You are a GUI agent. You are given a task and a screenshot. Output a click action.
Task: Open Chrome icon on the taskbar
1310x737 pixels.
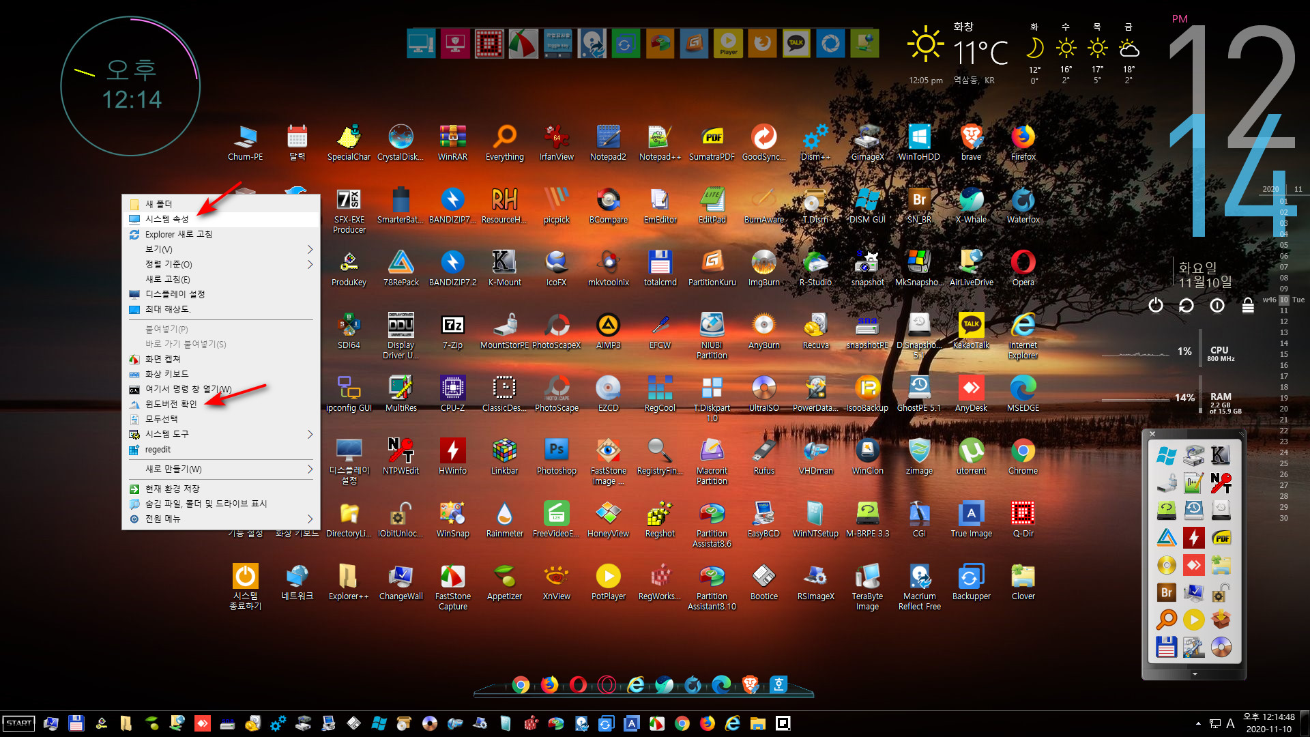coord(682,723)
